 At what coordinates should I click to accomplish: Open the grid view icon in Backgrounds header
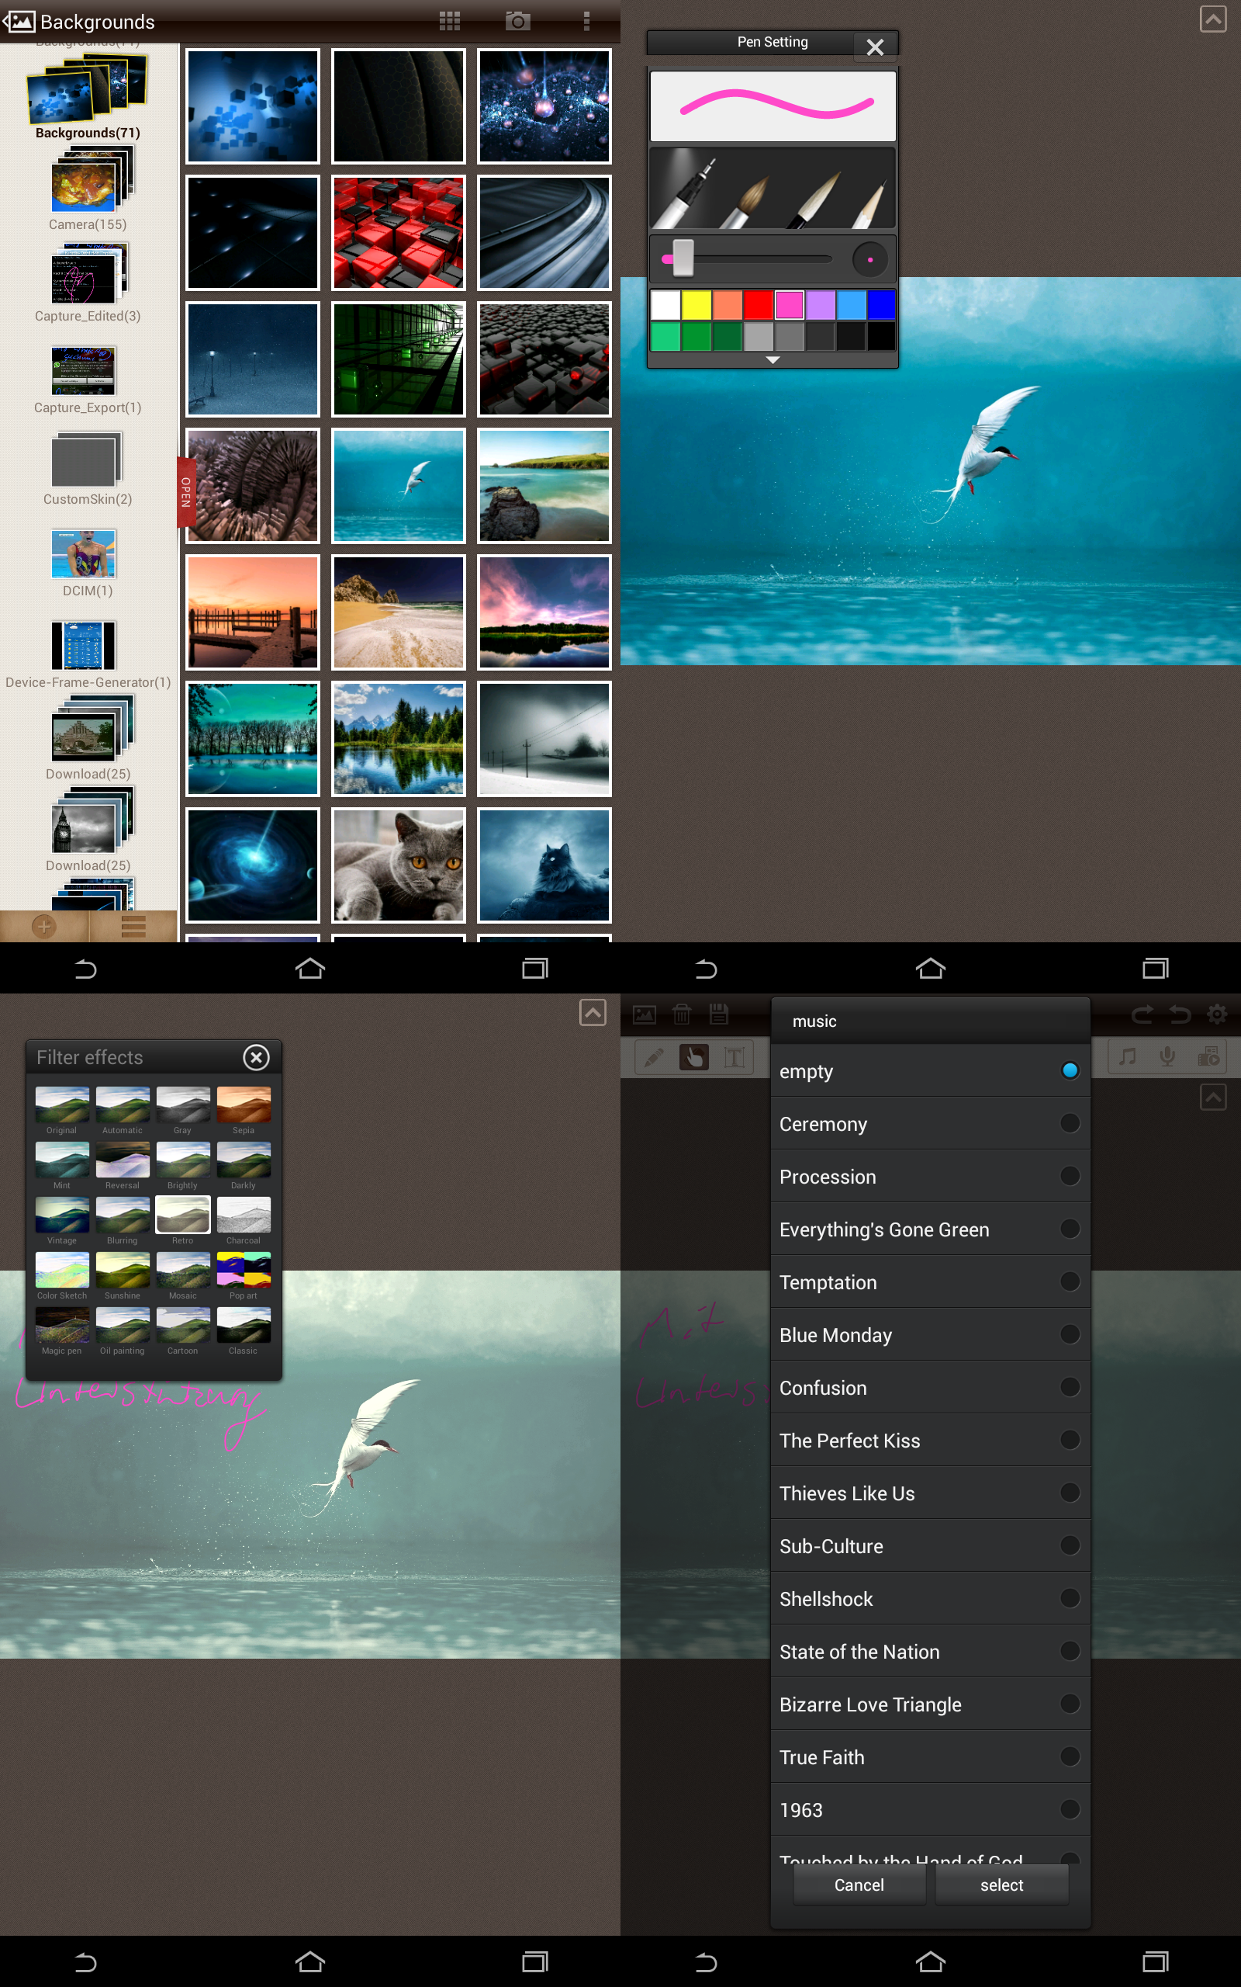coord(449,22)
